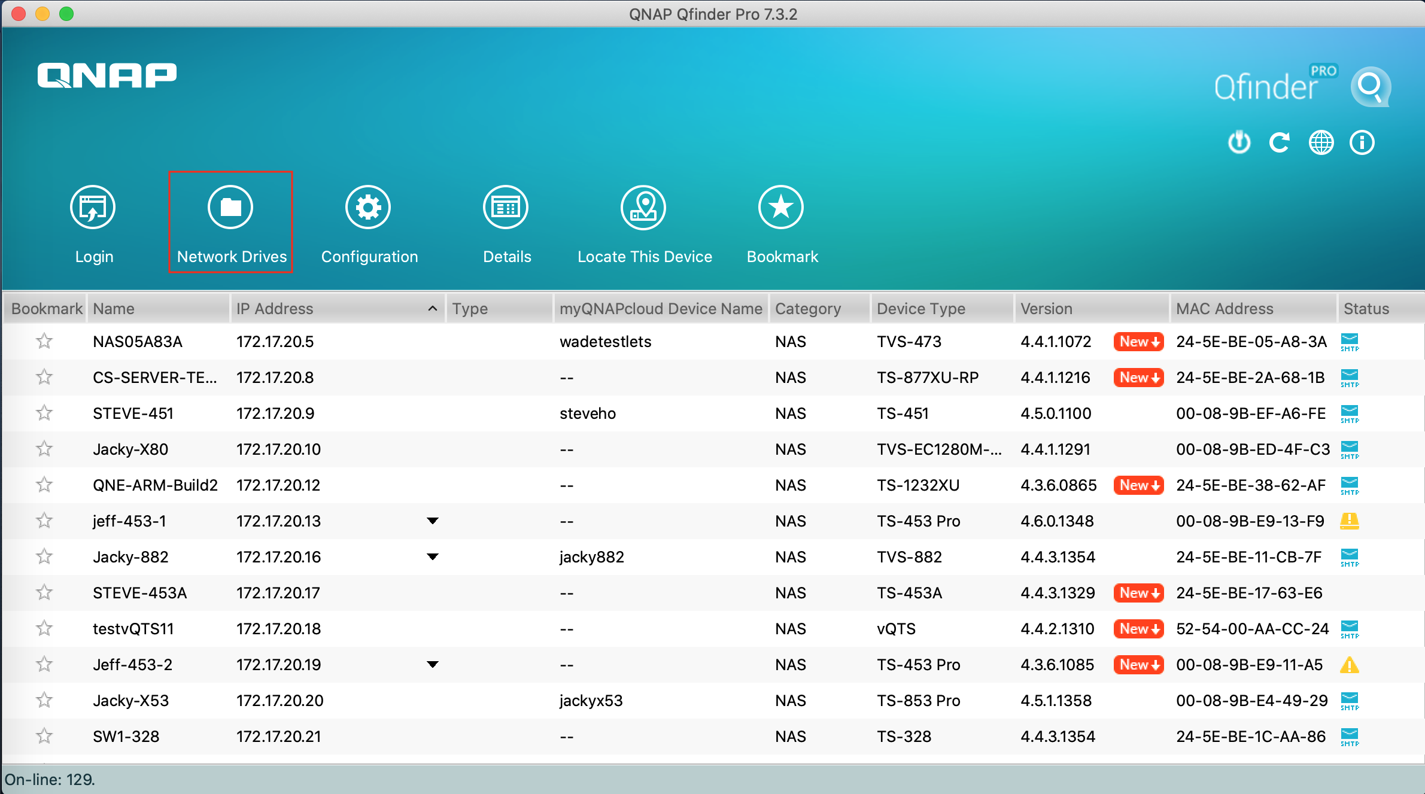Toggle bookmark star for CS-SERVER-TE...
Image resolution: width=1425 pixels, height=794 pixels.
tap(44, 377)
